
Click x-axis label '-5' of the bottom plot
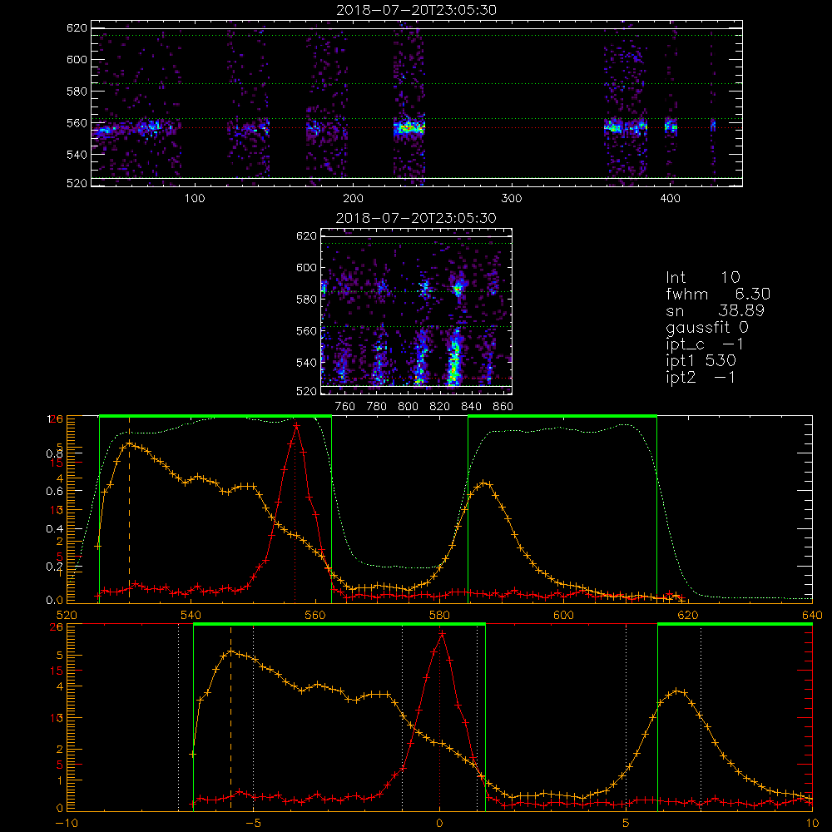click(x=253, y=824)
